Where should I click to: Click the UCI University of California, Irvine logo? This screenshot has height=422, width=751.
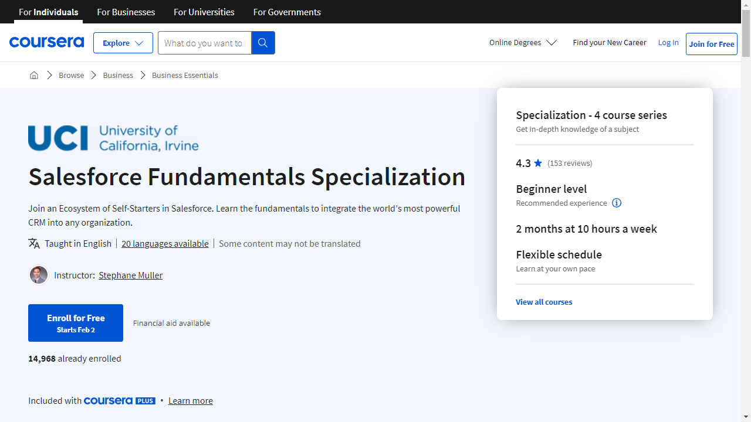(113, 138)
